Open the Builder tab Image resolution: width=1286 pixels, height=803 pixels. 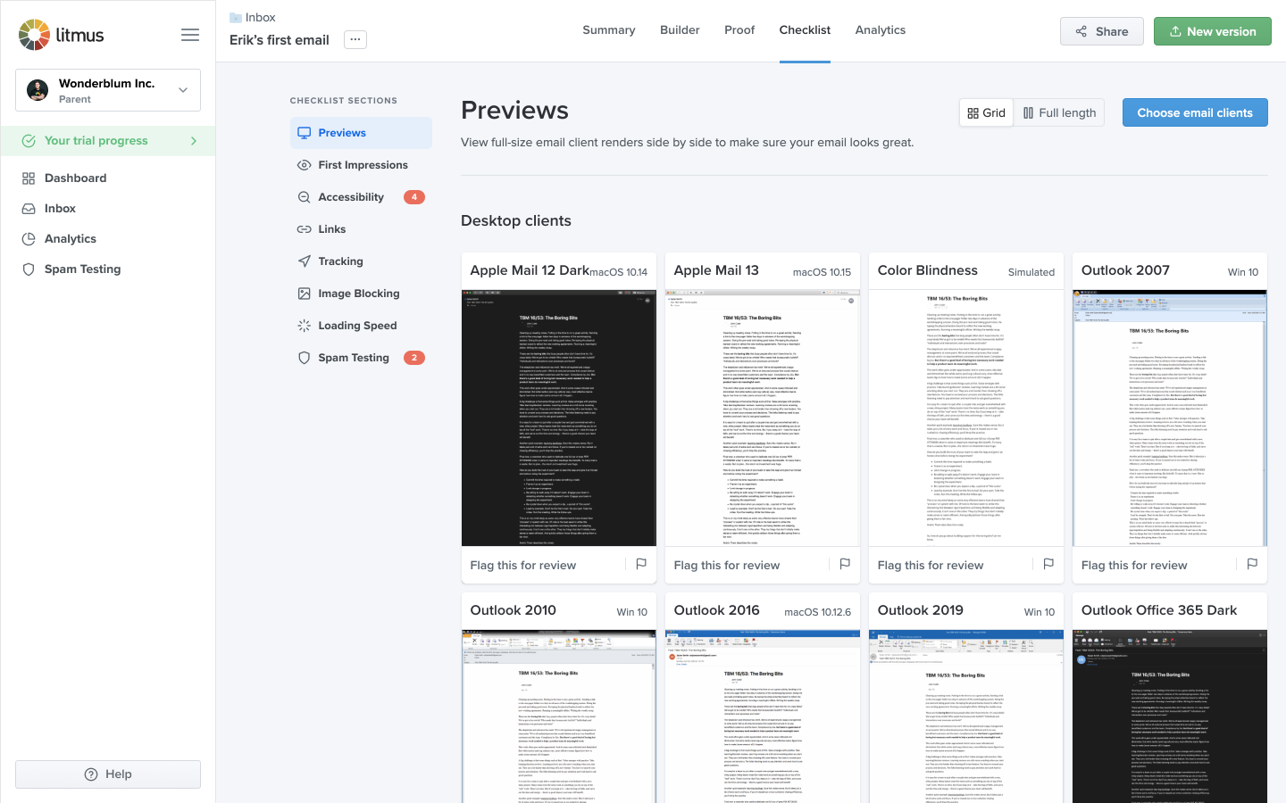680,30
